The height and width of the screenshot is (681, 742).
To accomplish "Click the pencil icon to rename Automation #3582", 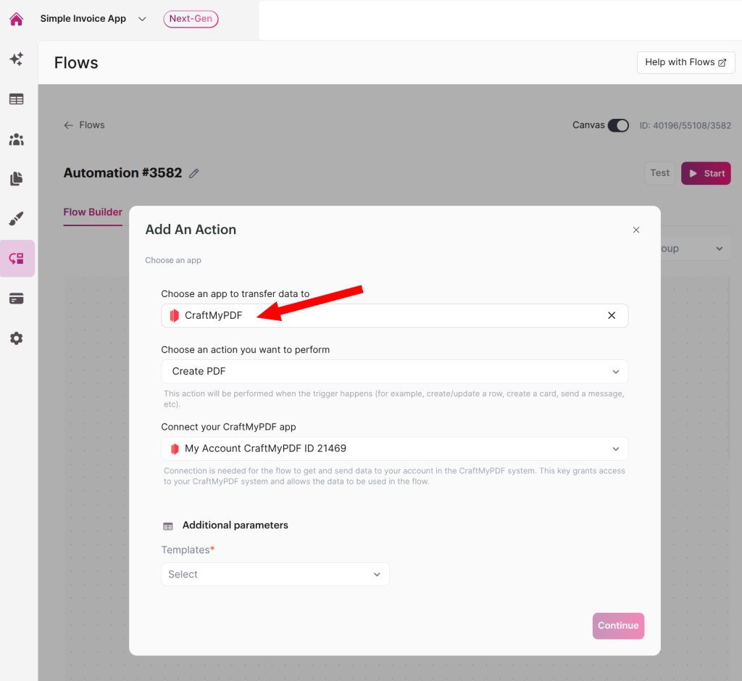I will click(x=194, y=174).
